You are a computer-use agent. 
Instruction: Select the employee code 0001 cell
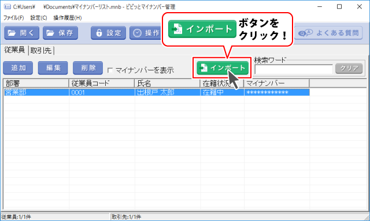(102, 92)
